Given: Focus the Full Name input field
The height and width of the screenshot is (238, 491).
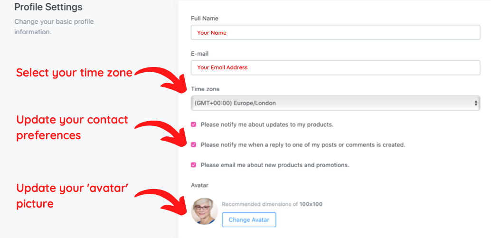Looking at the screenshot, I should 335,33.
